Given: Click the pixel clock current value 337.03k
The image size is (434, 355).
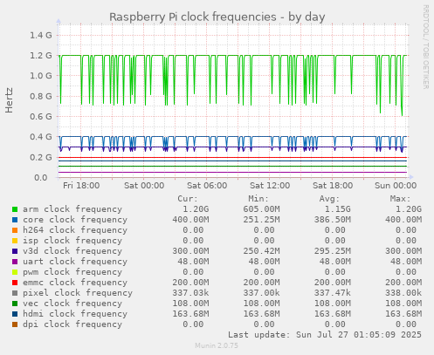Looking at the screenshot, I should (x=190, y=293).
